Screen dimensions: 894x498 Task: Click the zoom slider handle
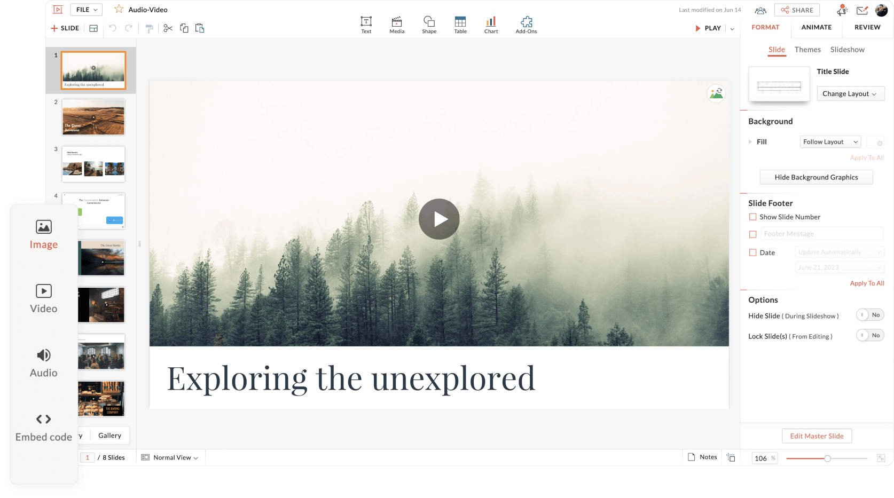tap(827, 459)
